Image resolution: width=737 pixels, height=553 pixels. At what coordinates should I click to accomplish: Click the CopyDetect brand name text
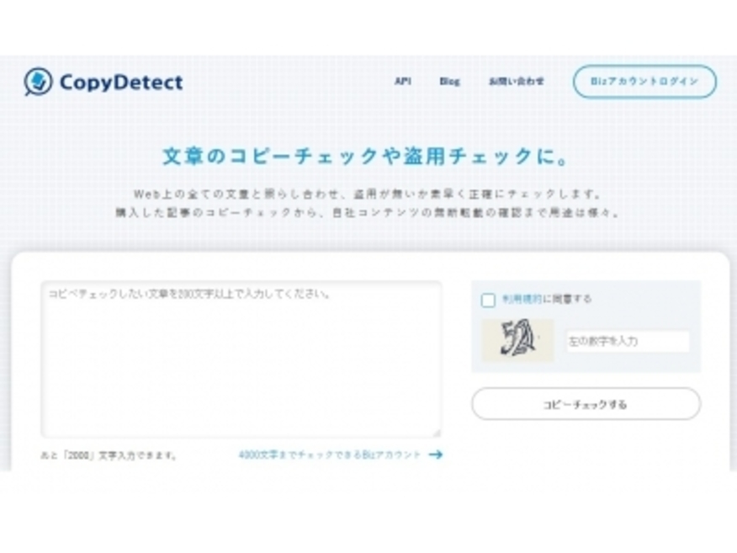(x=121, y=82)
